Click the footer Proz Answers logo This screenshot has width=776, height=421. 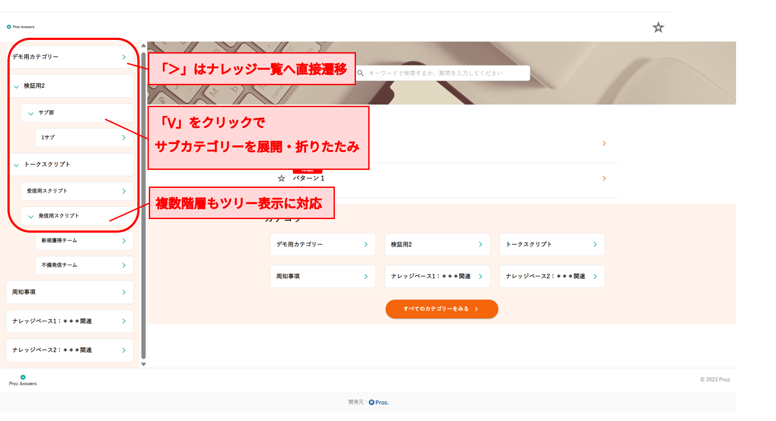(x=23, y=380)
